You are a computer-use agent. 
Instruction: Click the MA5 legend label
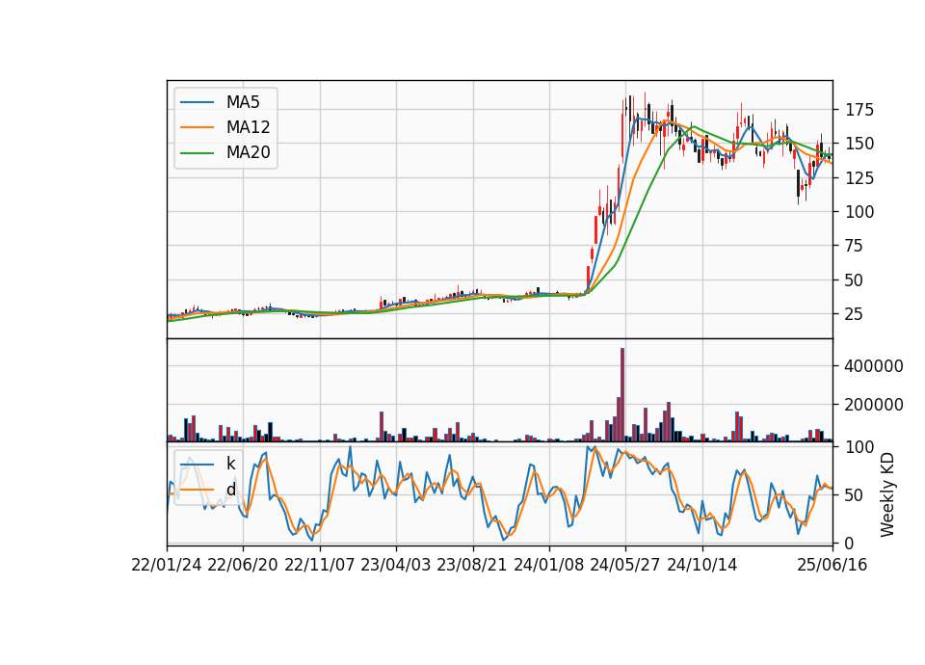243,102
